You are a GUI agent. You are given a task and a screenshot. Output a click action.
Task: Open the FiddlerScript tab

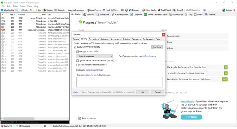pos(176,14)
